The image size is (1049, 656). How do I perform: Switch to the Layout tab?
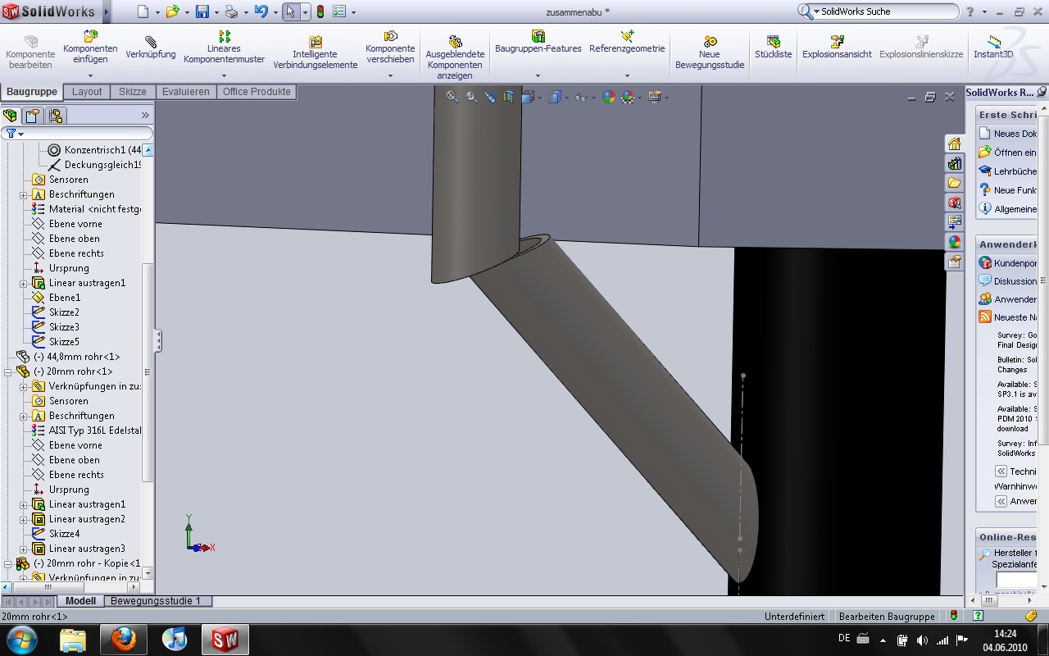pyautogui.click(x=87, y=92)
